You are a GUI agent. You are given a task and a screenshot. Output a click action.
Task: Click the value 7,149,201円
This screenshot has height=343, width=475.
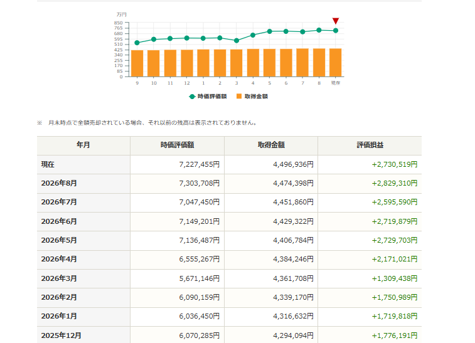click(200, 221)
